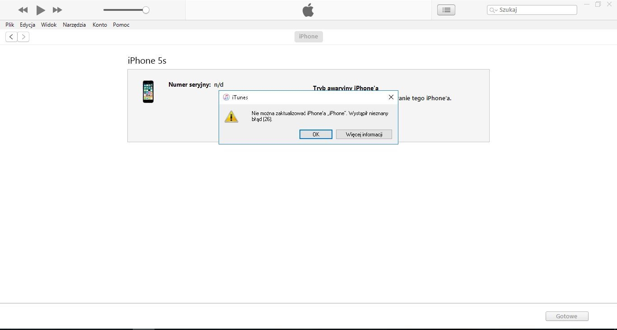Open the Widok menu
Viewport: 617px width, 330px height.
[x=49, y=25]
